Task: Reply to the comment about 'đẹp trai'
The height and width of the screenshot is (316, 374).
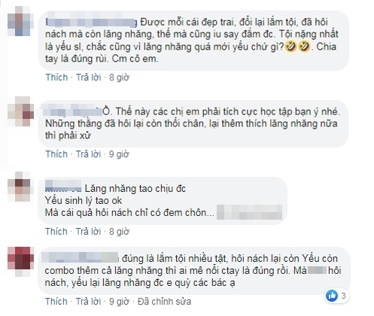Action: click(89, 77)
